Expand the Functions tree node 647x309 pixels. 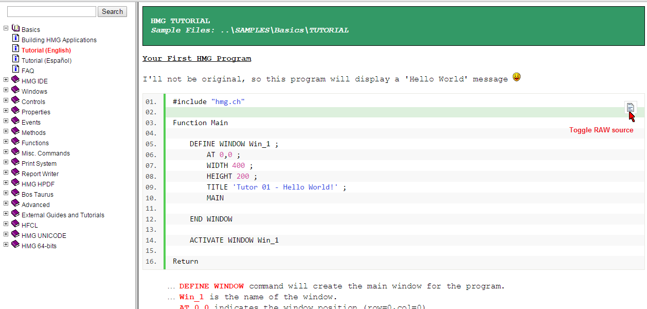click(x=6, y=141)
